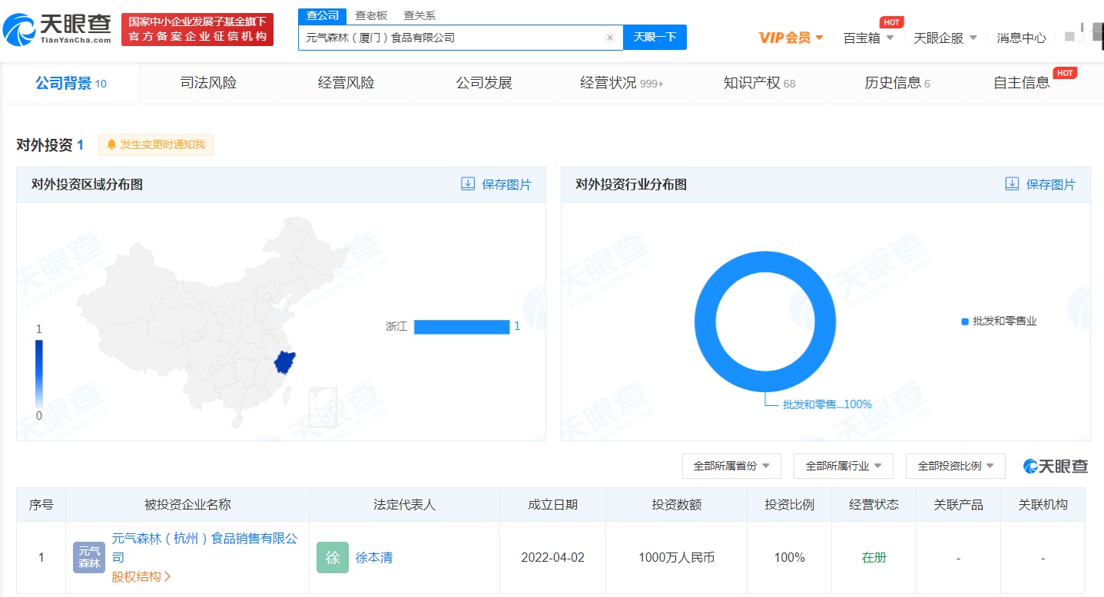The height and width of the screenshot is (597, 1104).
Task: Save the region distribution chart via 保存图片
Action: 507,184
